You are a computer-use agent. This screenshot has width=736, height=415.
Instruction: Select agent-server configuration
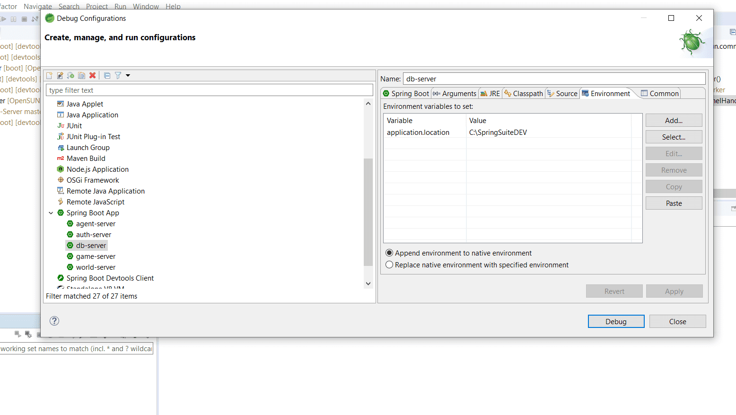pos(96,224)
